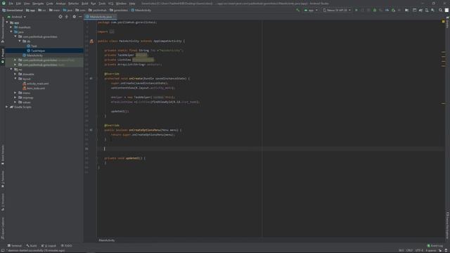The height and width of the screenshot is (253, 450).
Task: Click the MainActivity breadcrumb in navigation bar
Action: tap(141, 11)
